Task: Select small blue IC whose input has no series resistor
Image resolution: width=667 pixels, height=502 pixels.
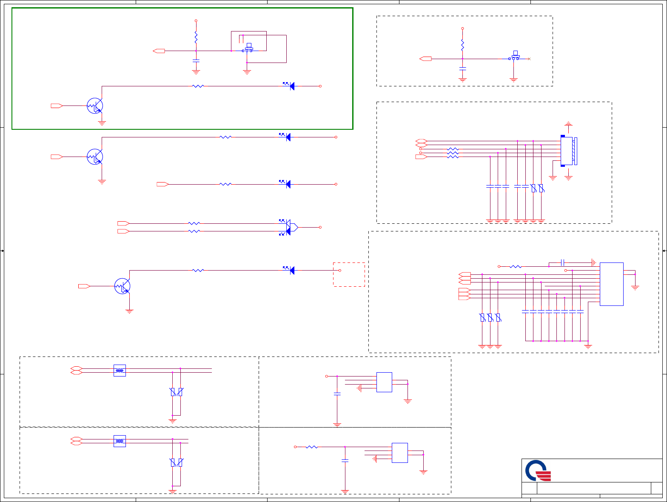Action: pos(384,382)
